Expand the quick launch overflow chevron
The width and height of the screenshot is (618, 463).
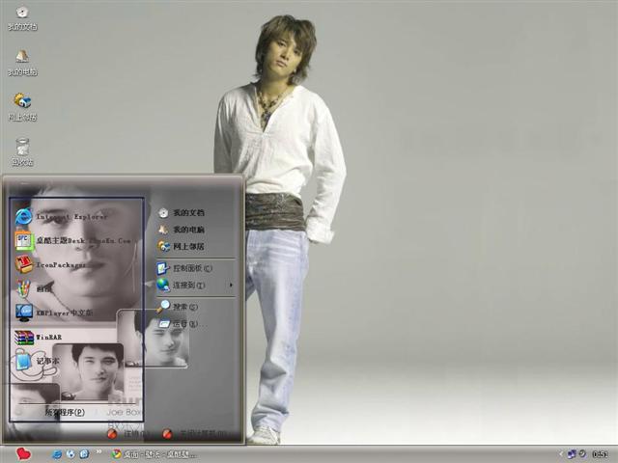point(98,451)
